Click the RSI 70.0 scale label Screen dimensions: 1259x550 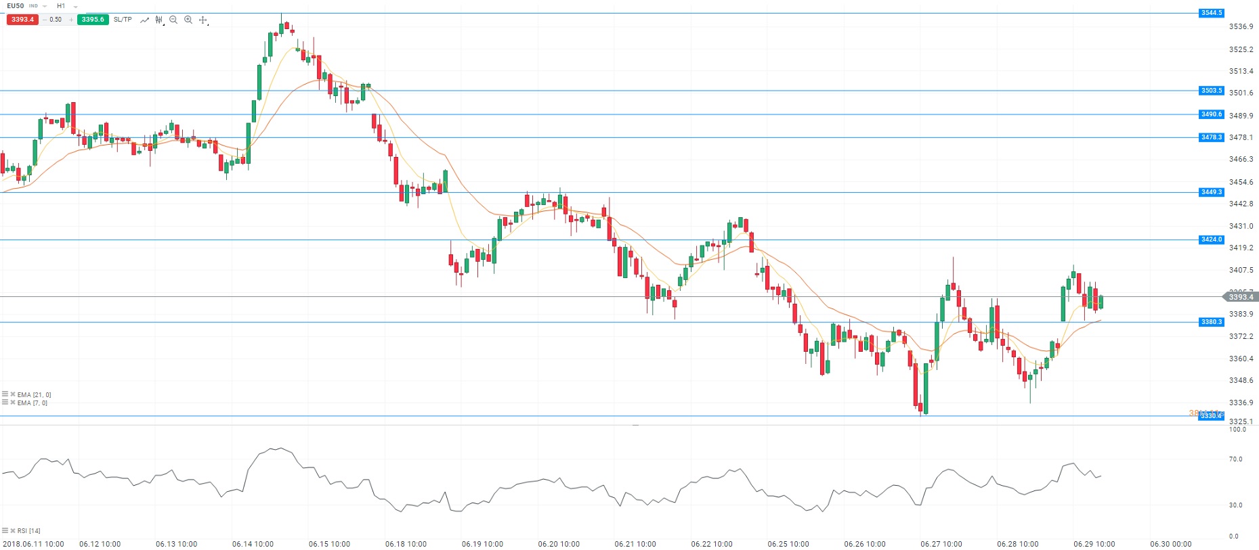[1236, 459]
